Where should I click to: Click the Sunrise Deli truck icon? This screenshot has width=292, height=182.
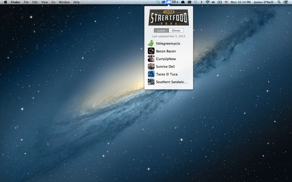pyautogui.click(x=151, y=66)
